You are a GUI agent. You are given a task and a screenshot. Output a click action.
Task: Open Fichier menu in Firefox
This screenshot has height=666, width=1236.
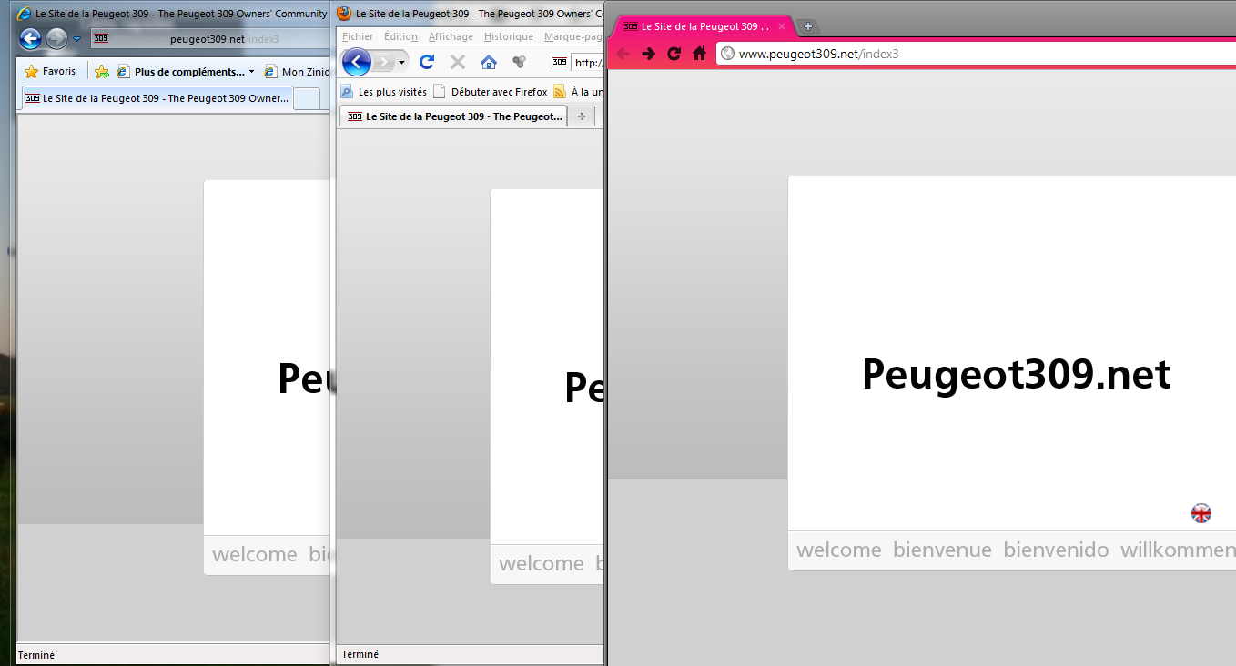point(358,36)
